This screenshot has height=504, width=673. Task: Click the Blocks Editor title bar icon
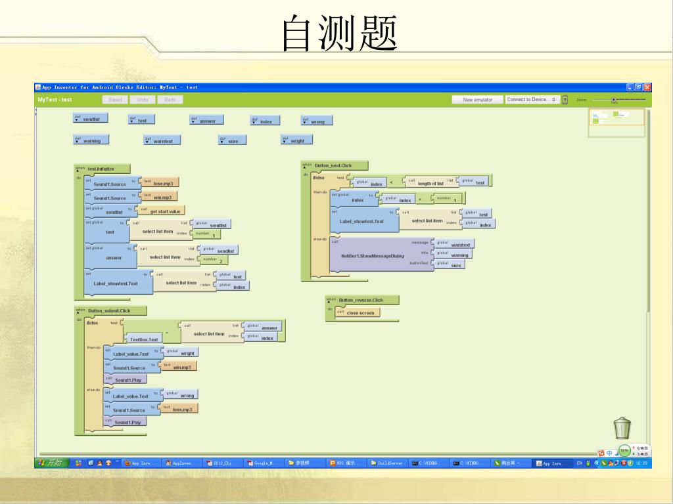coord(37,87)
